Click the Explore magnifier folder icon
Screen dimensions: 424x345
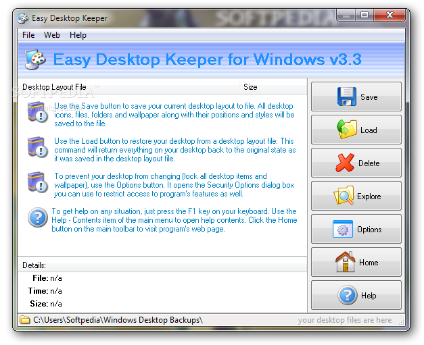tap(344, 195)
